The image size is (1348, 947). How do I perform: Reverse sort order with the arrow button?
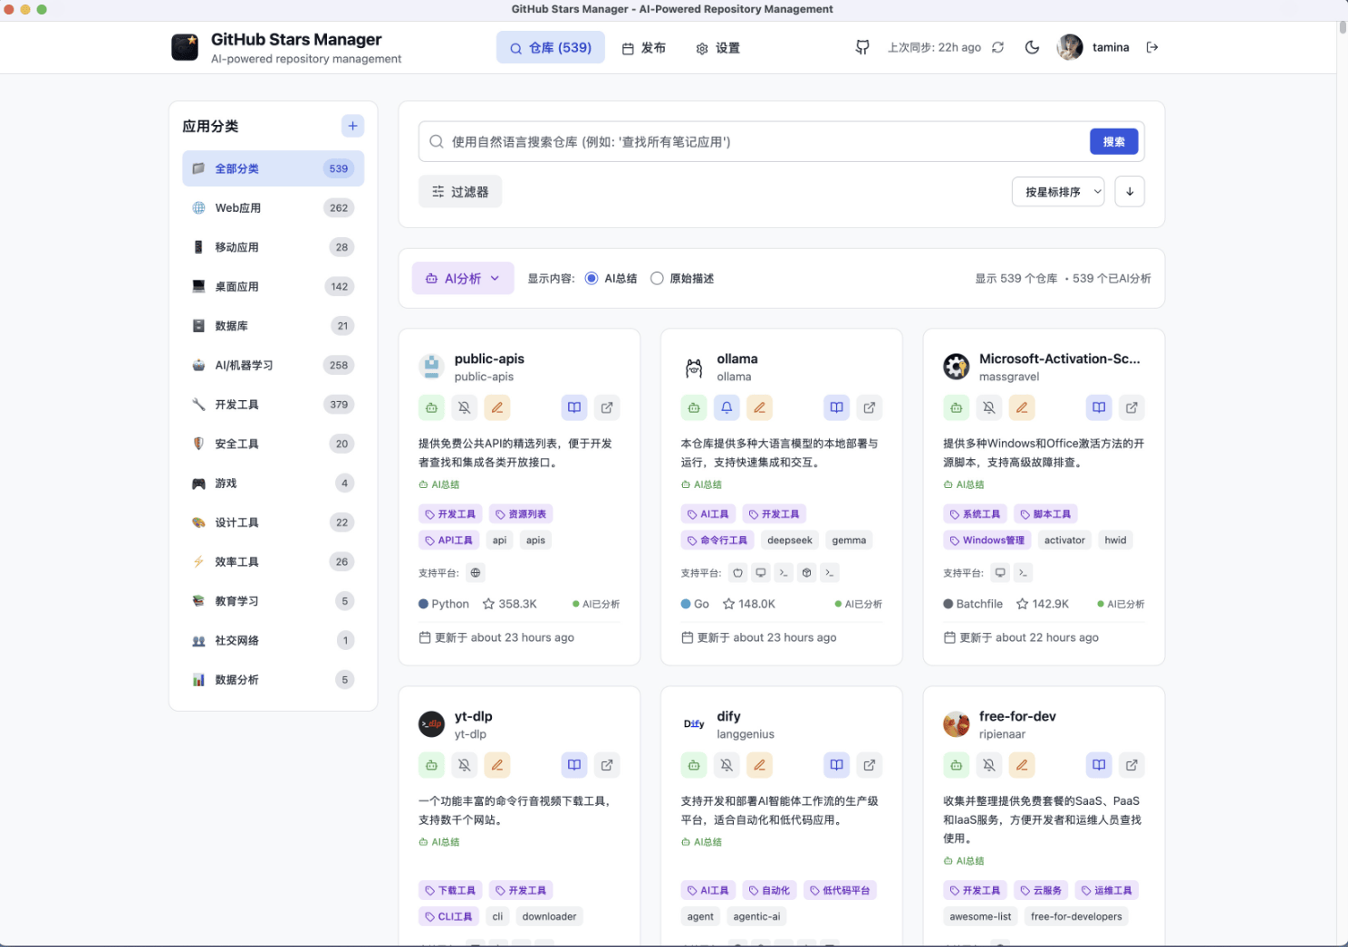coord(1130,192)
